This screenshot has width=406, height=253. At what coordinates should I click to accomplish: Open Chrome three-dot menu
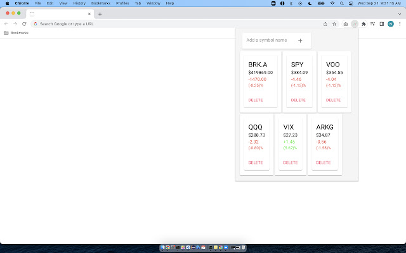click(x=400, y=24)
